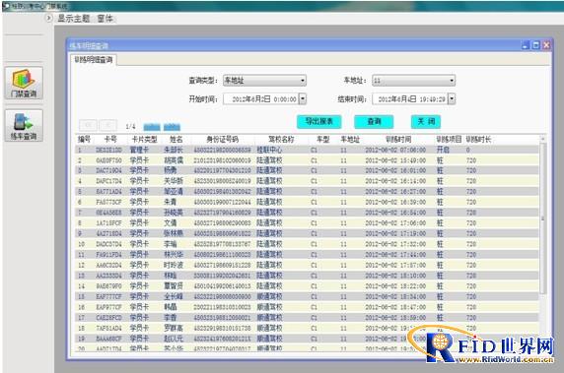The image size is (564, 373).
Task: Click the cyan 查询 button
Action: [x=374, y=121]
